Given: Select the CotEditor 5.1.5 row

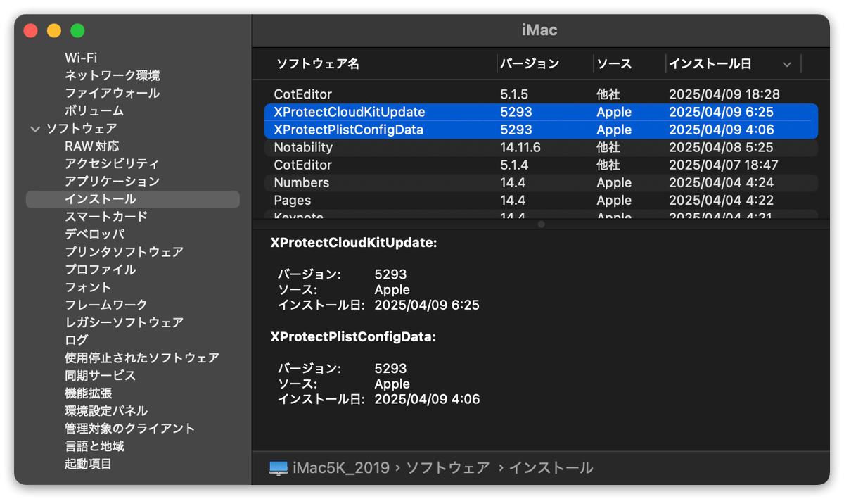Looking at the screenshot, I should pyautogui.click(x=542, y=94).
